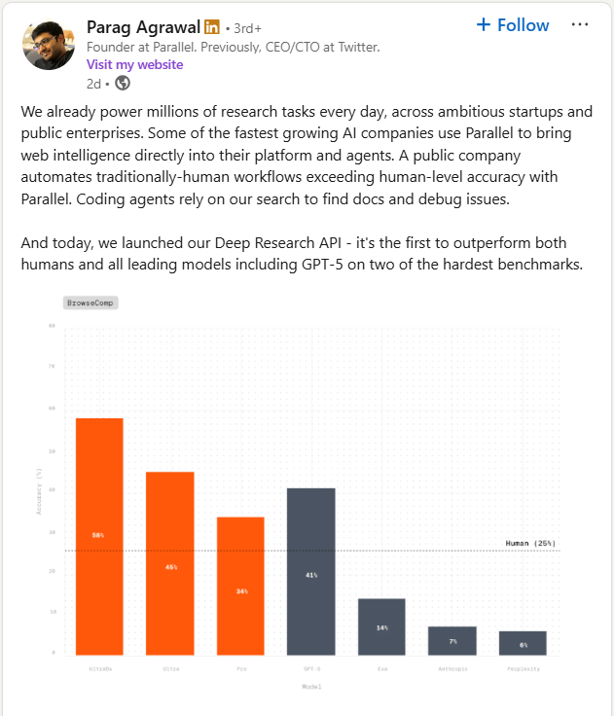This screenshot has width=614, height=716.
Task: Click the gray 14% Exa bar
Action: (381, 626)
